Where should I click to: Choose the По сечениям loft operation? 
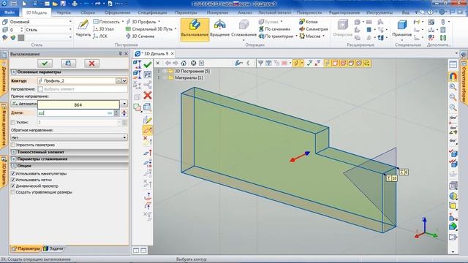coord(274,29)
